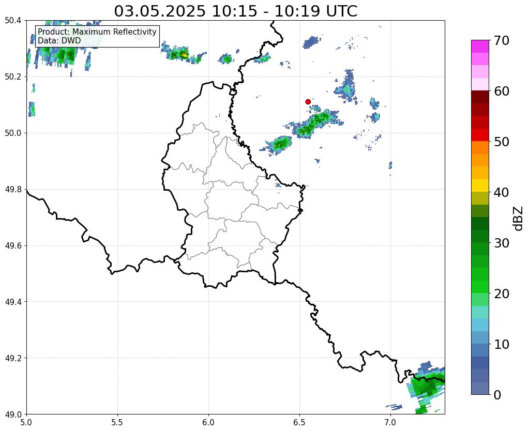
Task: Click the 50.0 latitude tick label
Action: coord(13,133)
